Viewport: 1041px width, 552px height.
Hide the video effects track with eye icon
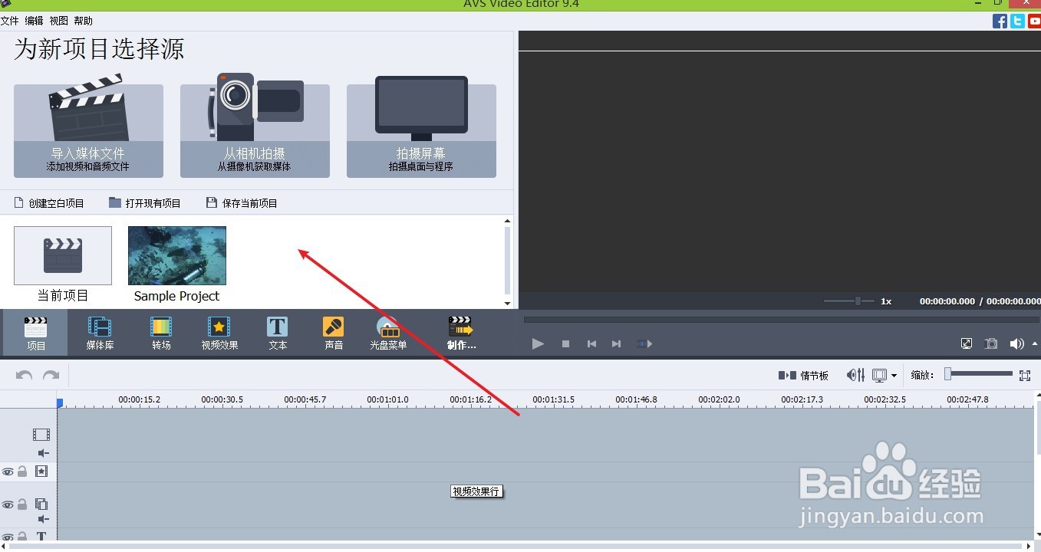pyautogui.click(x=8, y=472)
